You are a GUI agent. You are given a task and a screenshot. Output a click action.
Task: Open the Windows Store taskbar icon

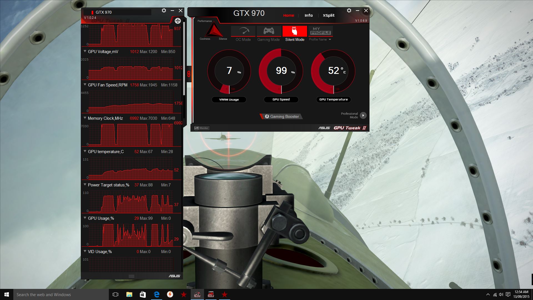[143, 294]
